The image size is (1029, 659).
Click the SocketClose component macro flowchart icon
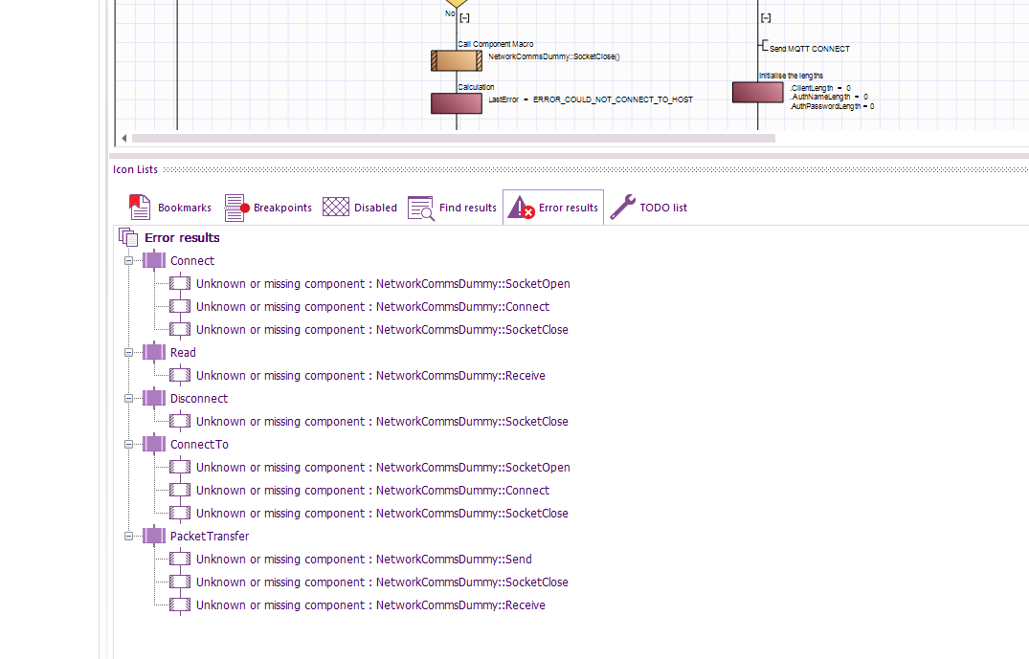(456, 61)
